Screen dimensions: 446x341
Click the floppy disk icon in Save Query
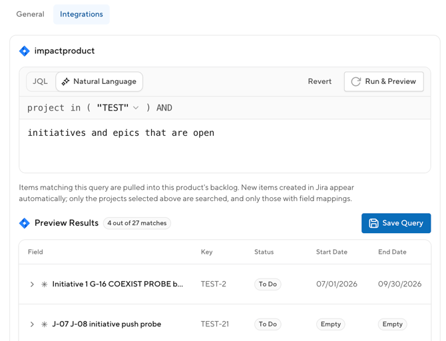[x=373, y=223]
